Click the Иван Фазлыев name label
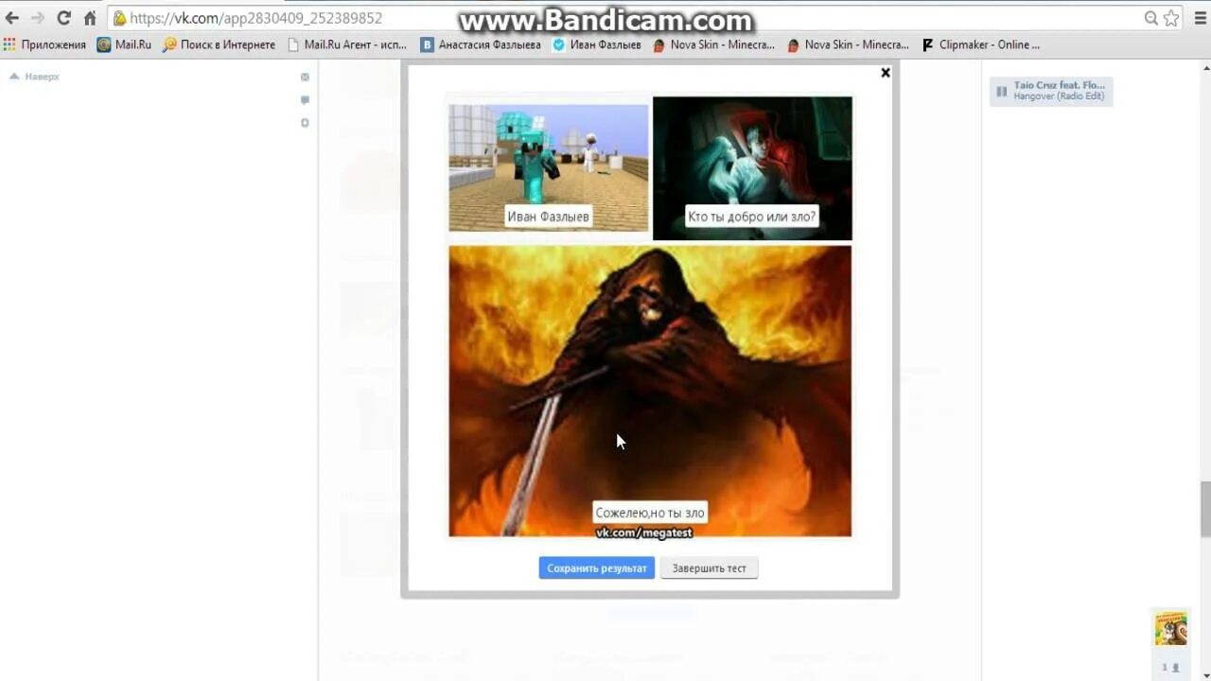 549,217
